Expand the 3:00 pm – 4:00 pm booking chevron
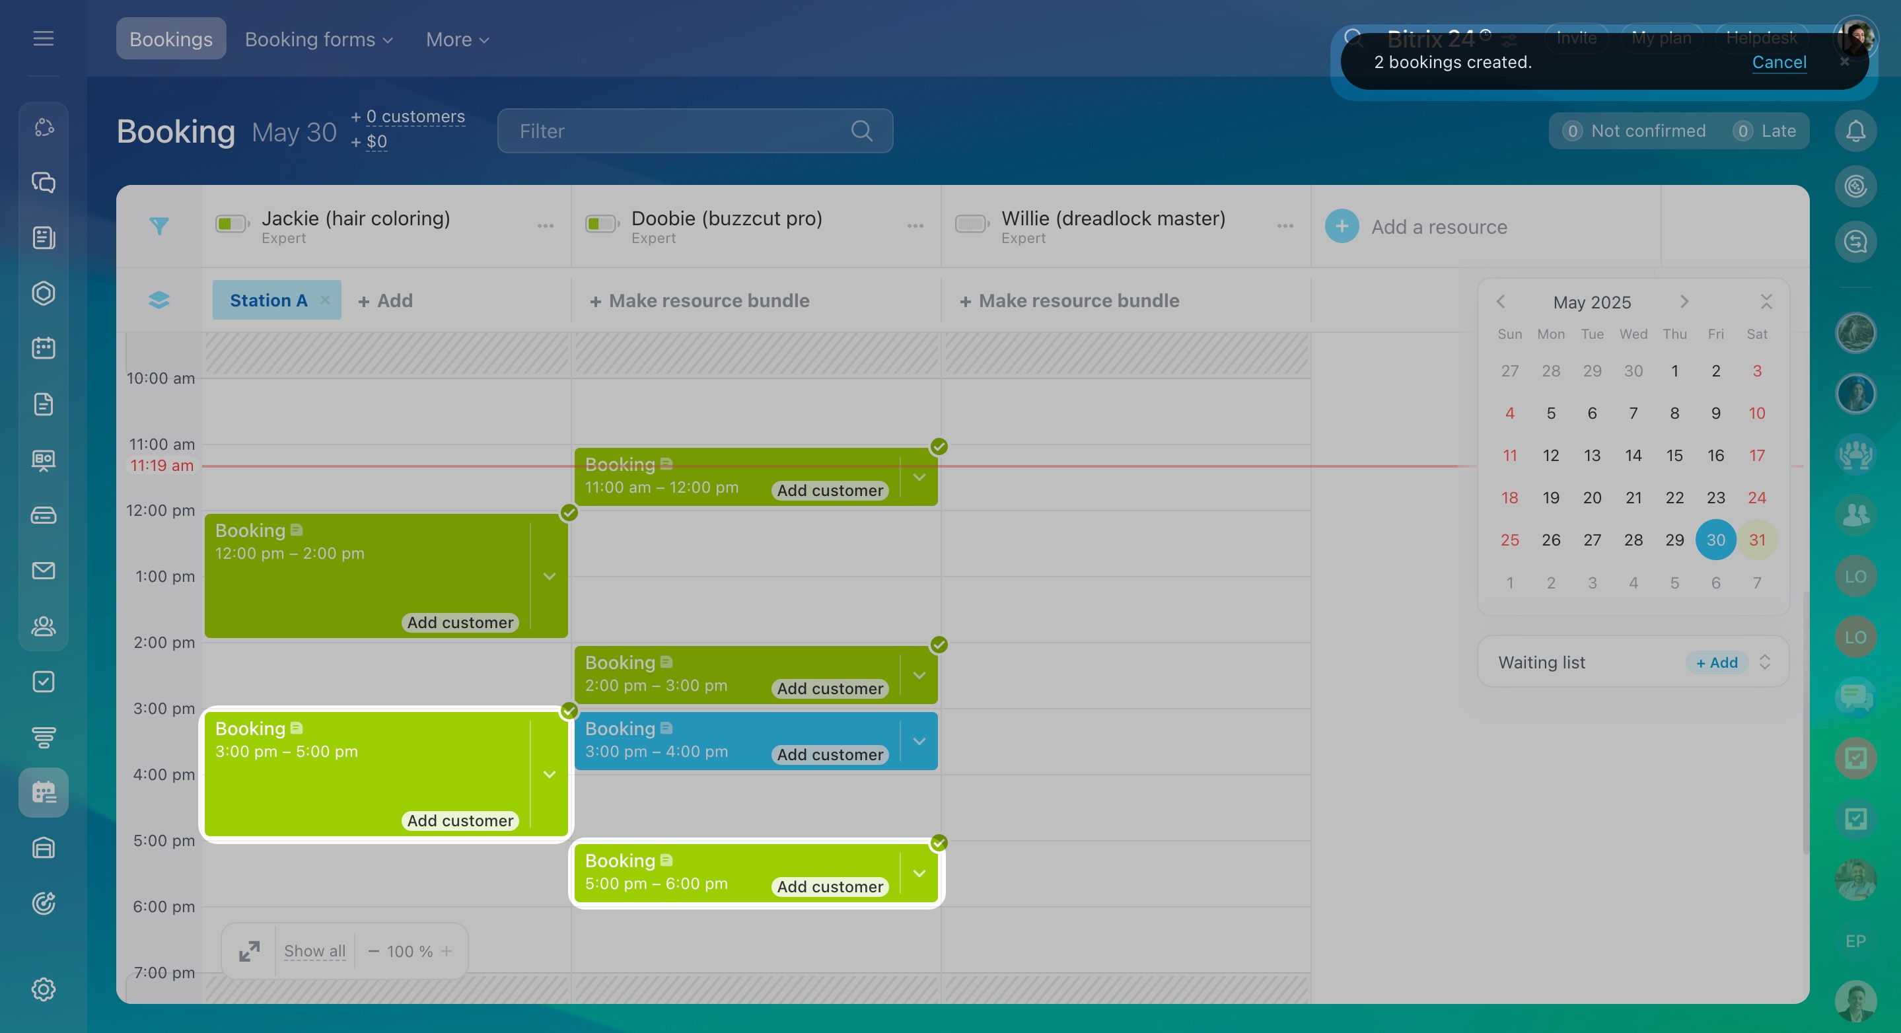Viewport: 1901px width, 1033px height. coord(919,742)
